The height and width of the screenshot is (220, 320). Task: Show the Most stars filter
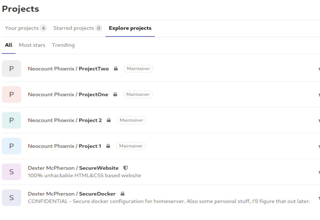[32, 45]
